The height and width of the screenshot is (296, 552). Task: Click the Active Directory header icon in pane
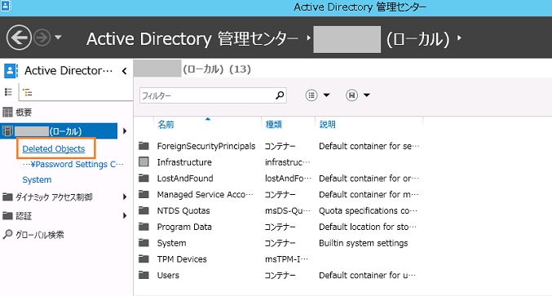(x=11, y=71)
